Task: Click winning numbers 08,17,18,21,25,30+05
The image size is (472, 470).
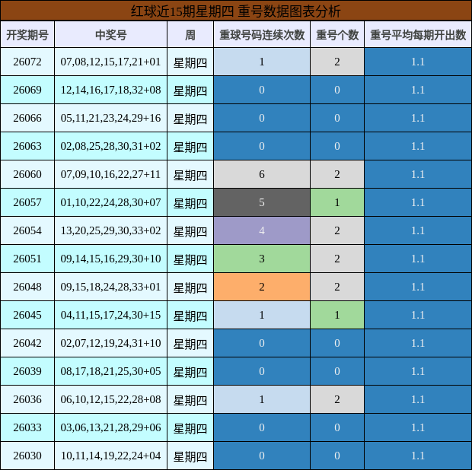Action: 111,371
